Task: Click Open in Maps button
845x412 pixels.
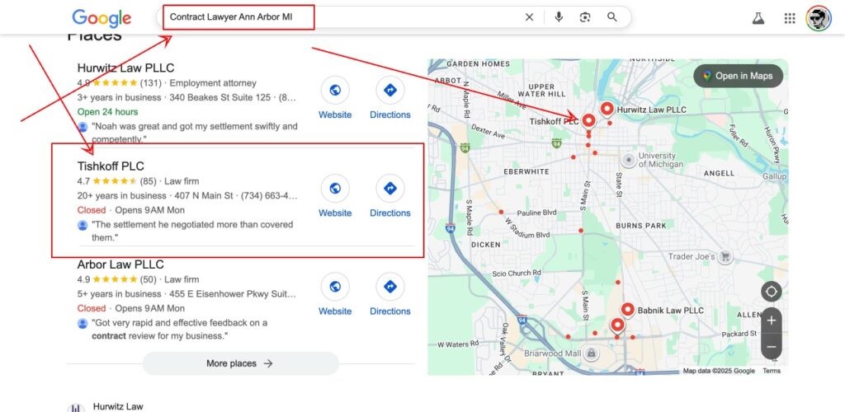Action: [738, 76]
